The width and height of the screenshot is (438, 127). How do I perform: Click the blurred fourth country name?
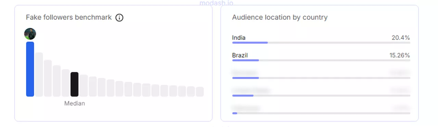(251, 91)
